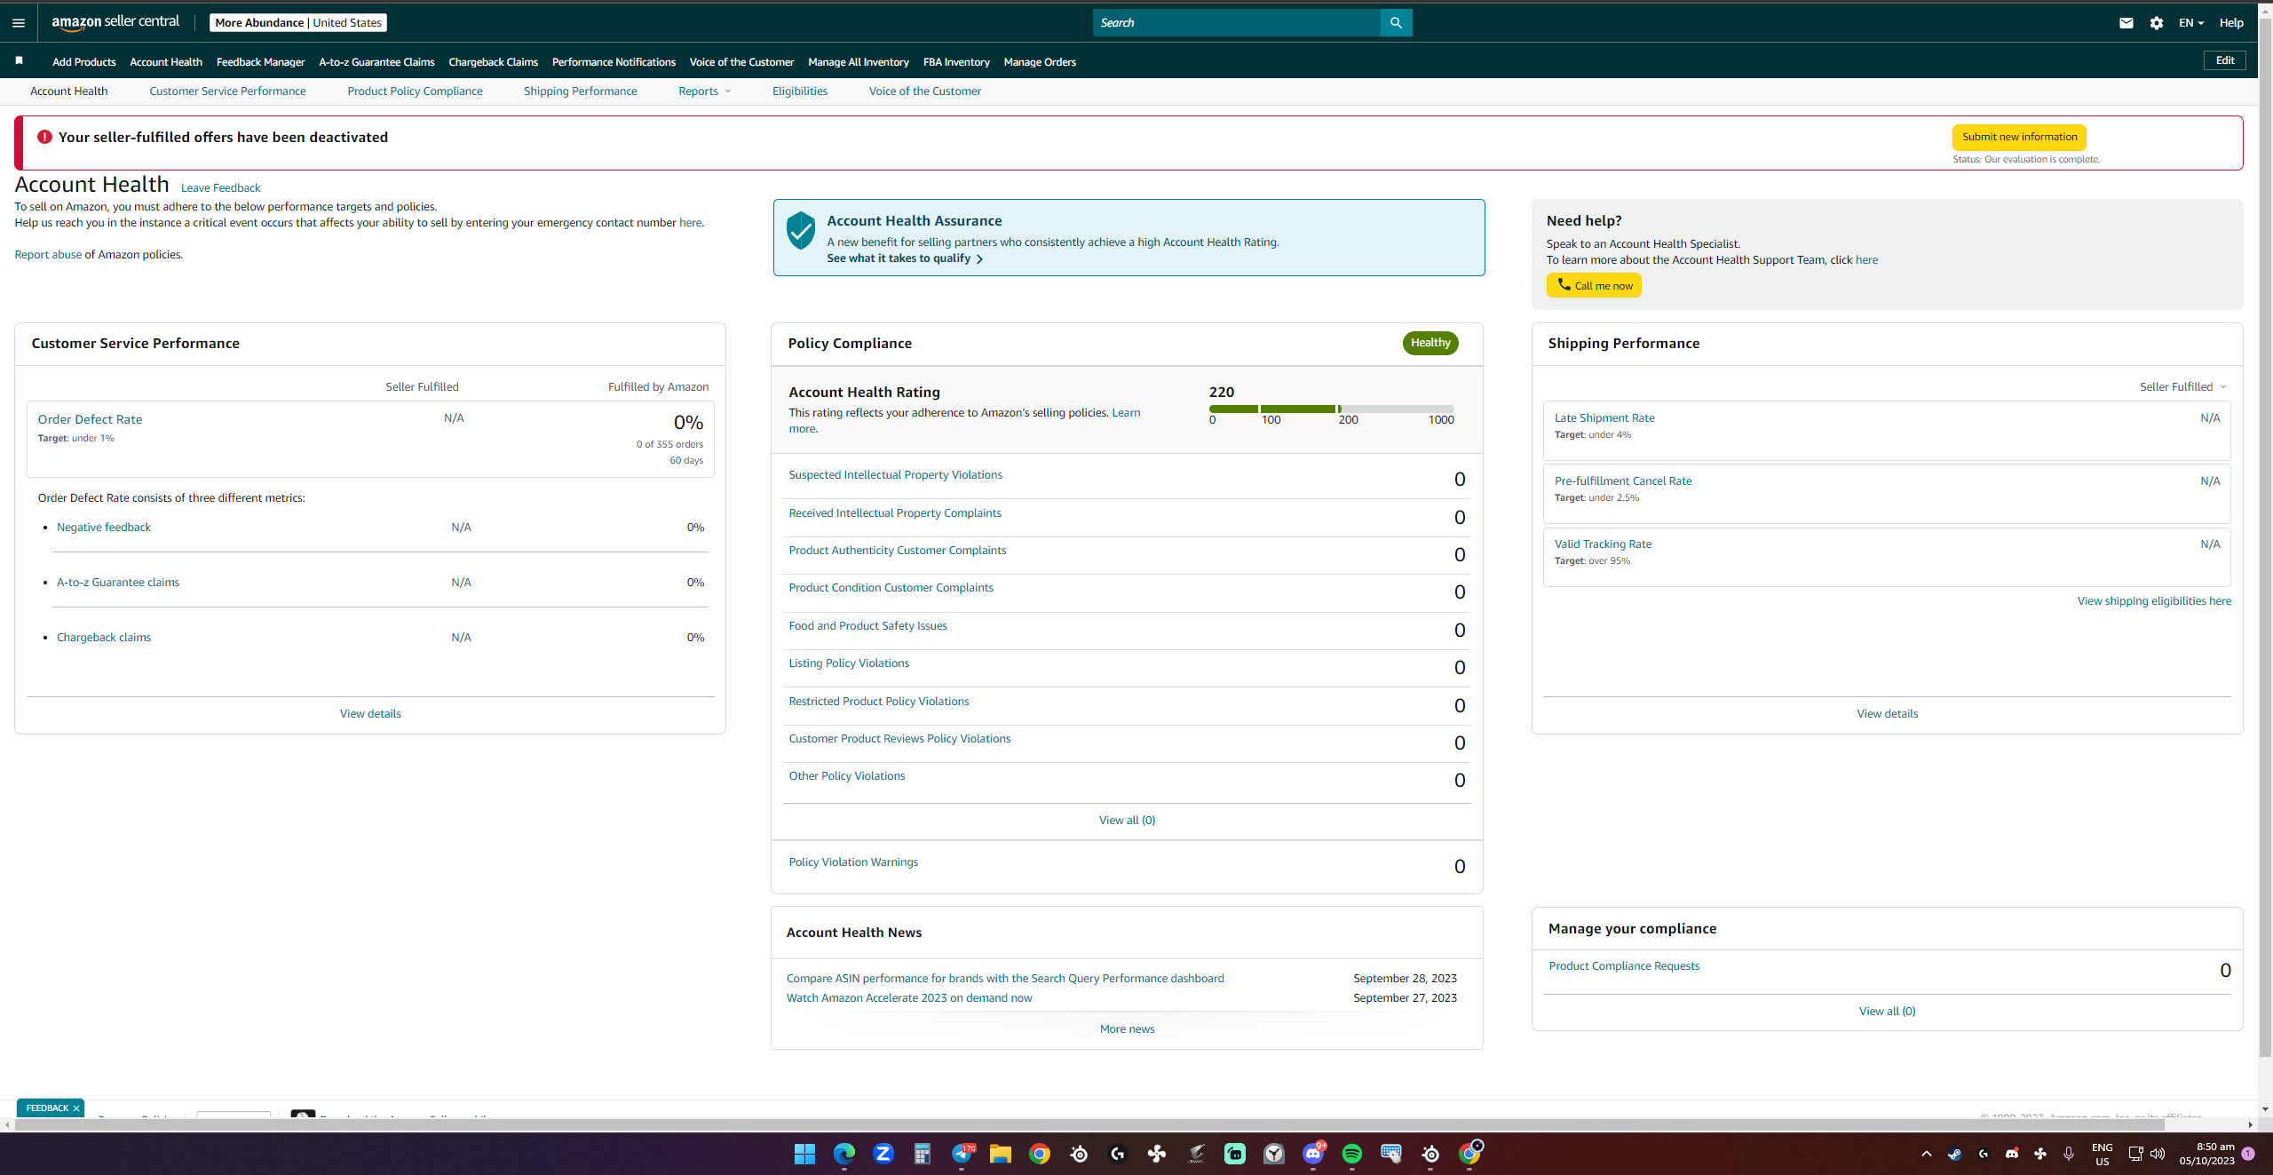This screenshot has width=2273, height=1175.
Task: Open the Reports dropdown menu
Action: click(x=705, y=91)
